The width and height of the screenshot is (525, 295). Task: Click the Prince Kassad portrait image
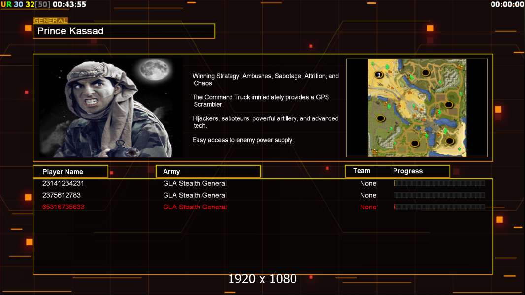[111, 107]
